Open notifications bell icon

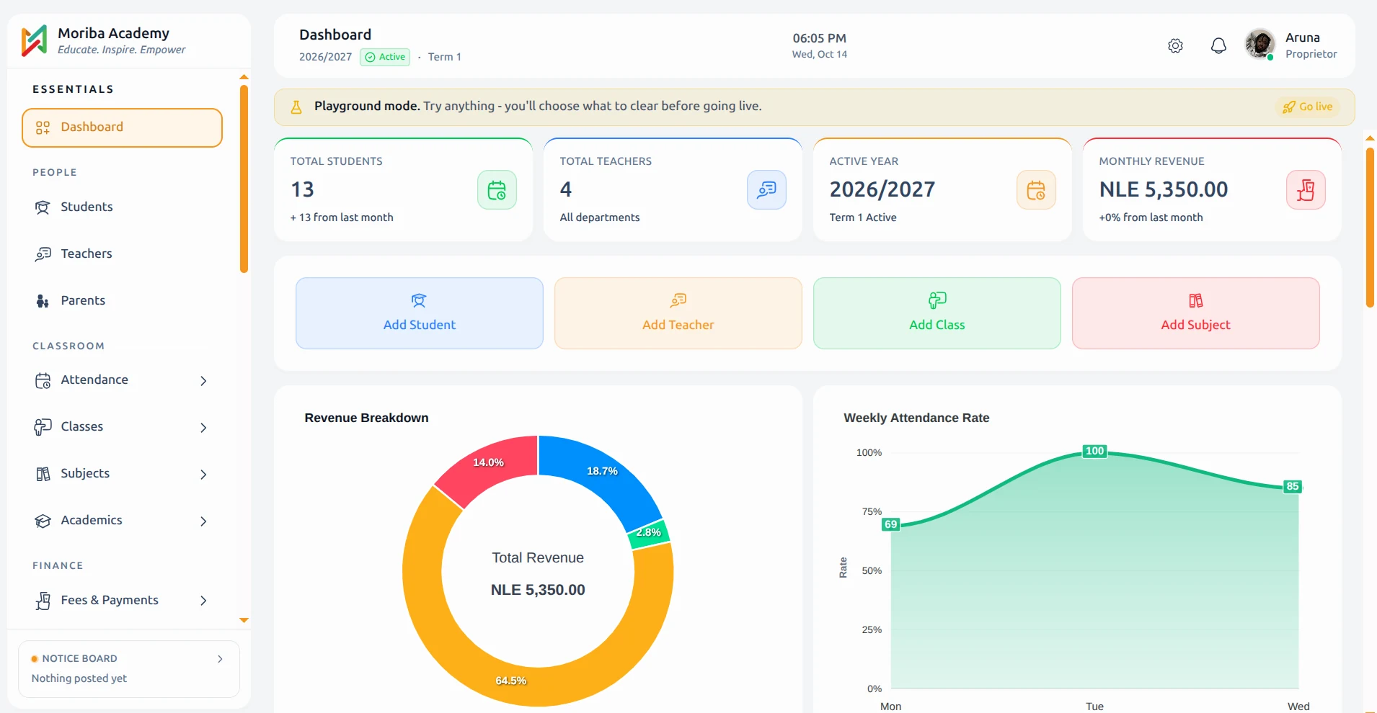pos(1218,46)
